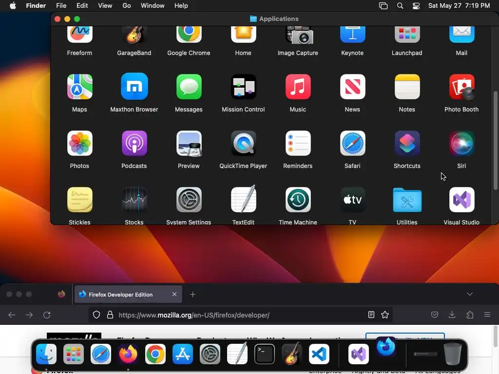Select the Shortcuts app icon

pyautogui.click(x=407, y=143)
